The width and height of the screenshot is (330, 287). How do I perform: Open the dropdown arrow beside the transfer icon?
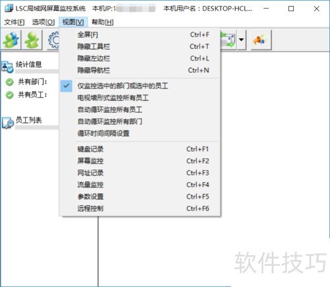click(x=242, y=40)
